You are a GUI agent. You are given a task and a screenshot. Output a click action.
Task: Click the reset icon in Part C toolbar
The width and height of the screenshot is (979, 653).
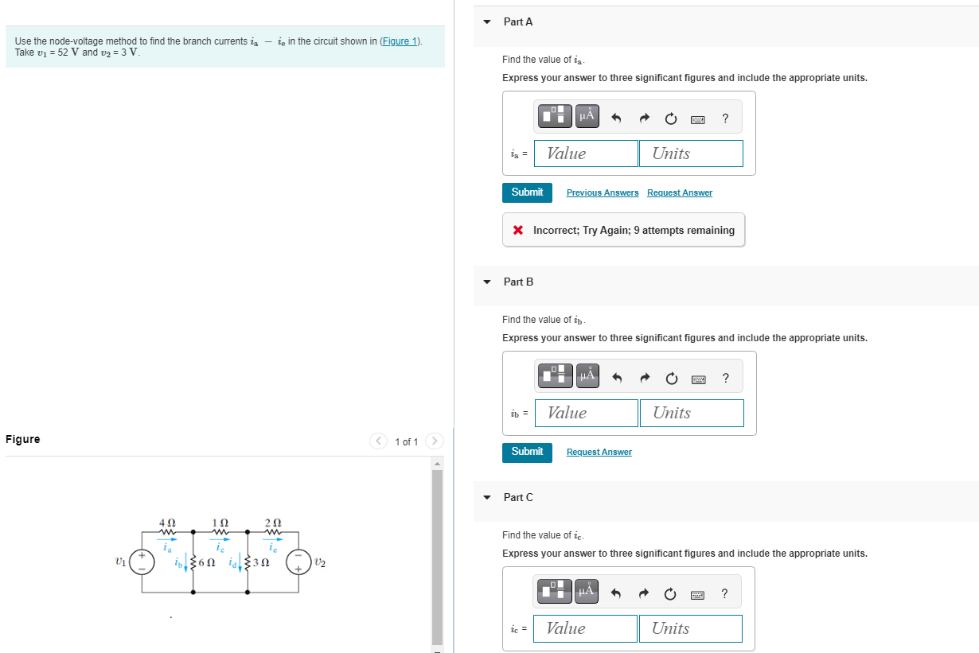[669, 593]
